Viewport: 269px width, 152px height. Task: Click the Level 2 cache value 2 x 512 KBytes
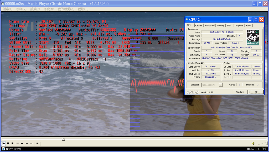coord(242,74)
